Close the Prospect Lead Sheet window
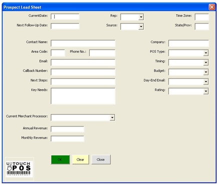 pyautogui.click(x=212, y=7)
